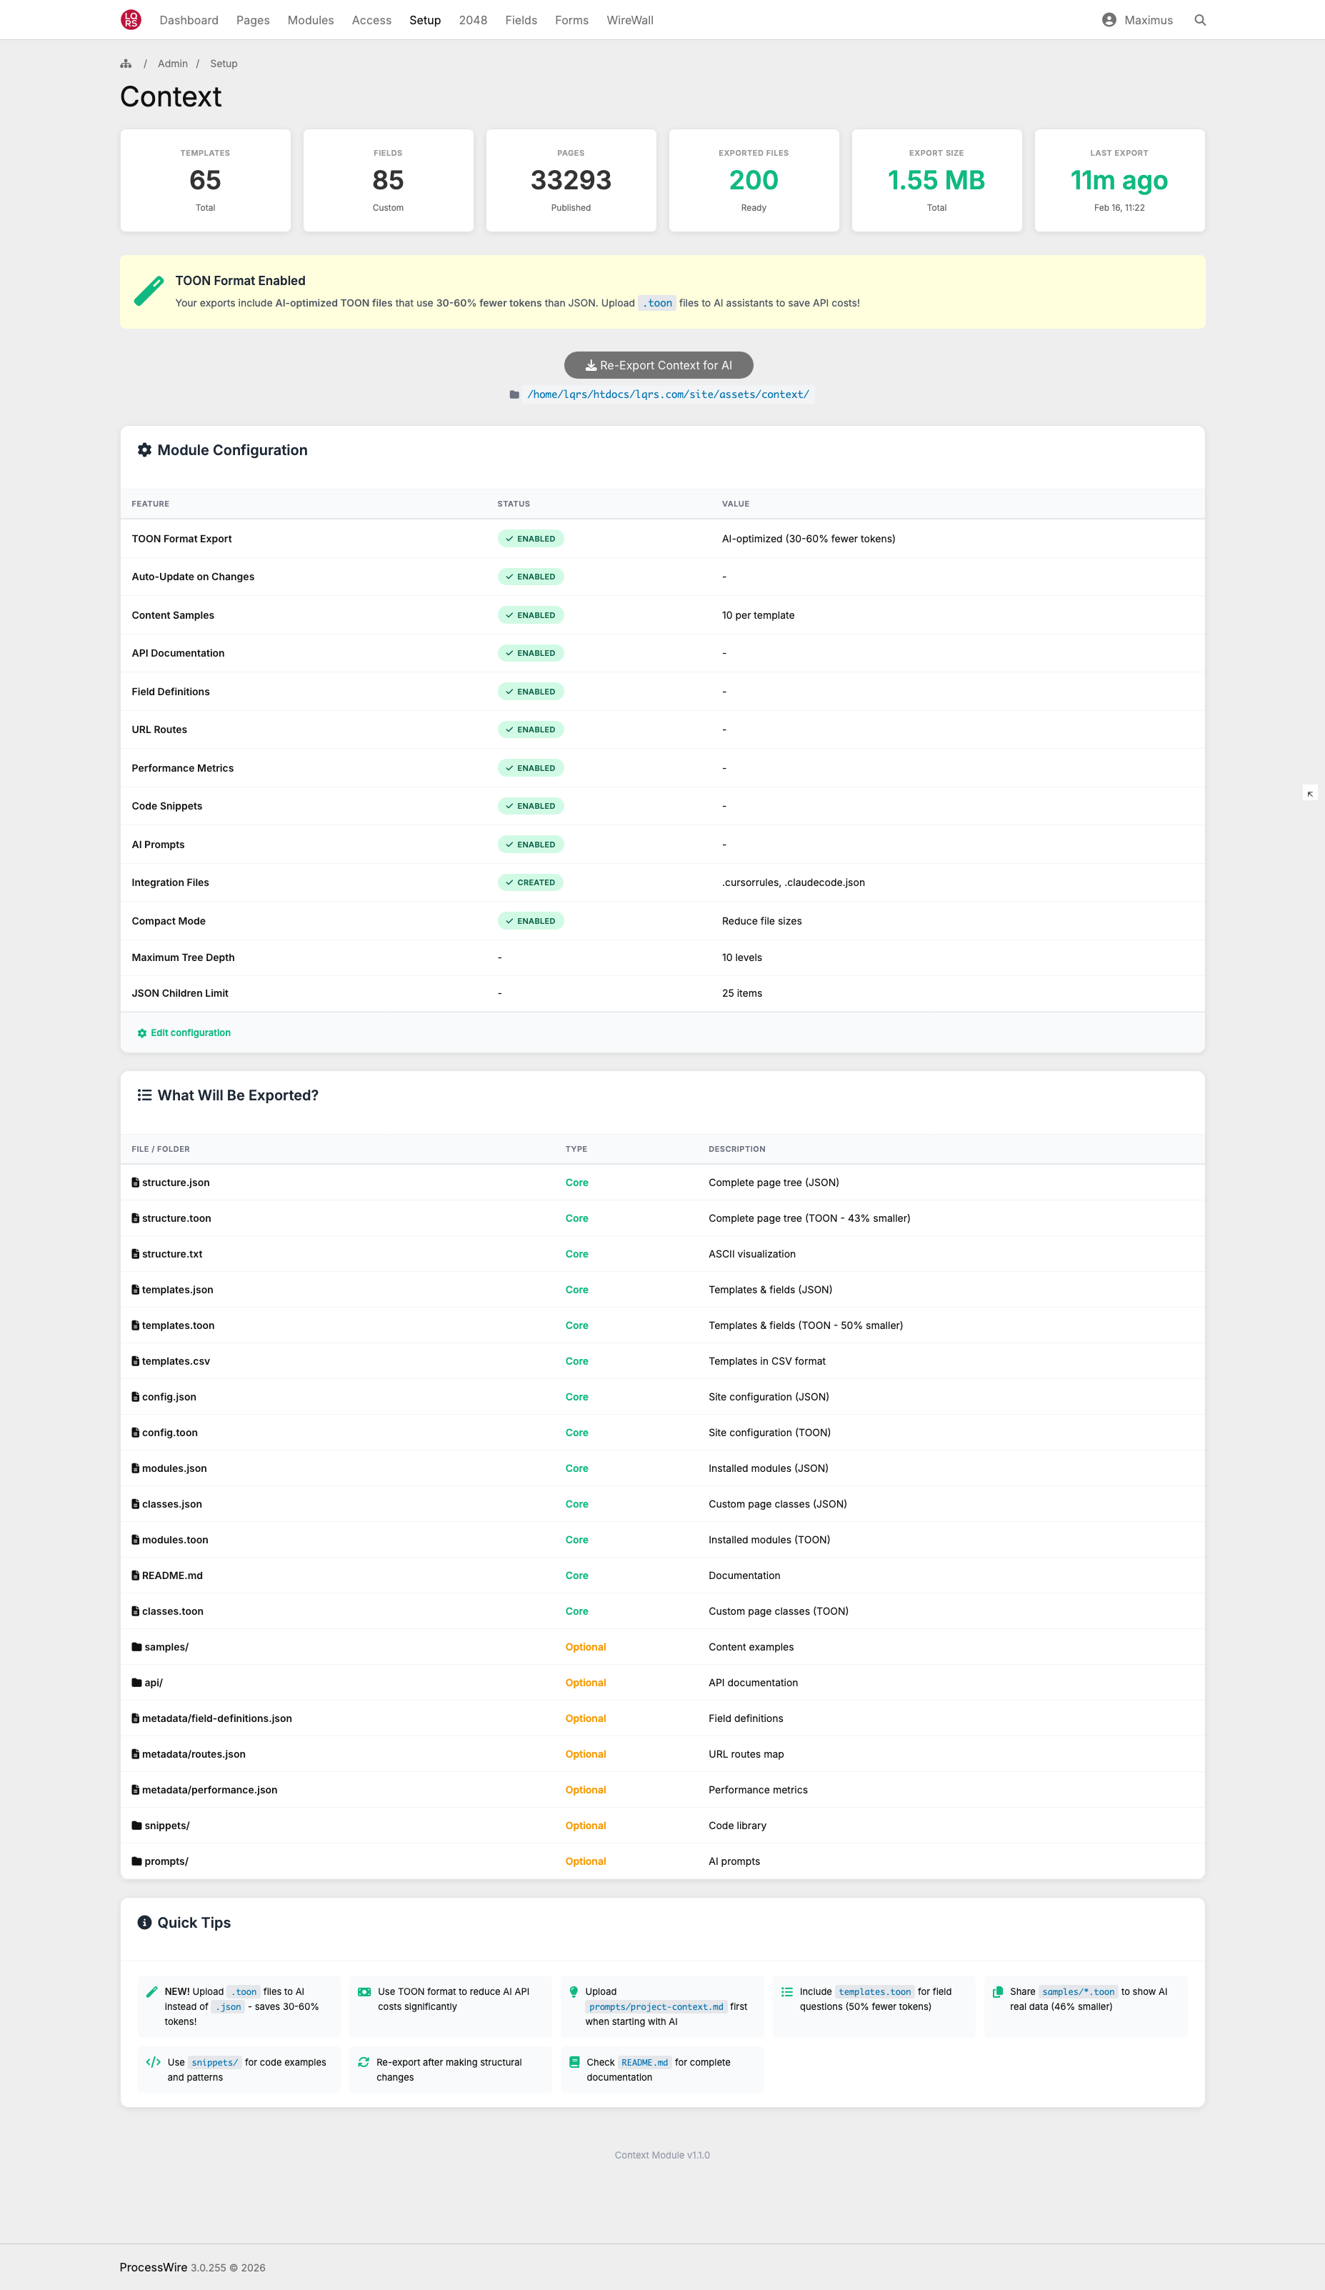Open the search magnifier icon
Screen dimensions: 1325x2290
pos(1200,20)
